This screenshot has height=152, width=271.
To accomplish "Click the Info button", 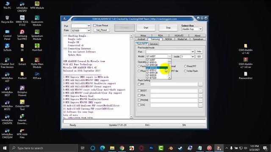I will [199, 52].
